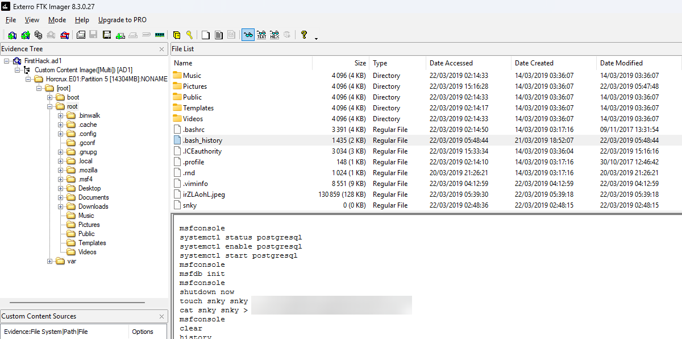The image size is (682, 339).
Task: Click Evidence:File System|Path|File column header
Action: point(64,332)
